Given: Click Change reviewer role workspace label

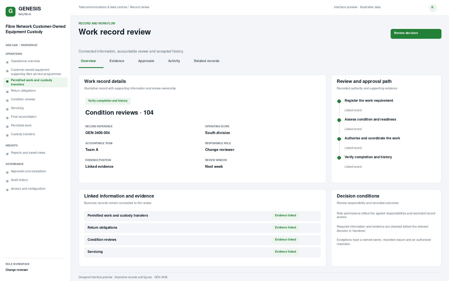Looking at the screenshot, I should pyautogui.click(x=17, y=270).
